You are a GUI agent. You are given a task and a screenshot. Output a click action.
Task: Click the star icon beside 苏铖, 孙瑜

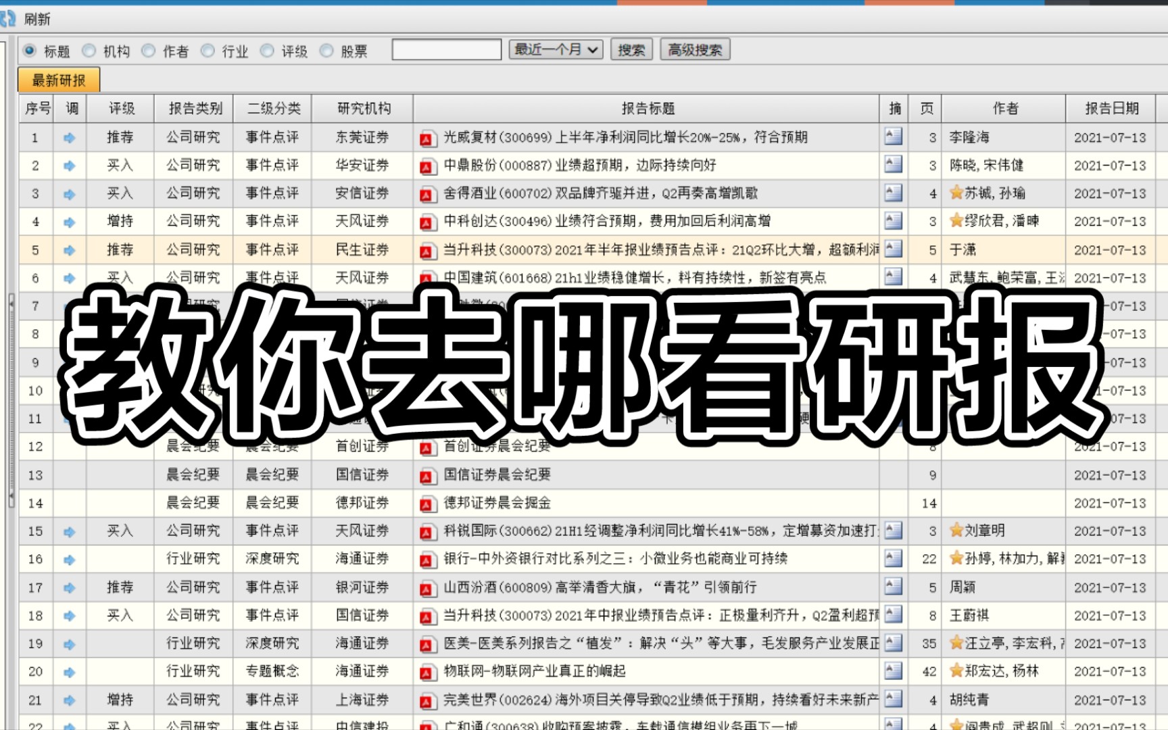pos(956,193)
